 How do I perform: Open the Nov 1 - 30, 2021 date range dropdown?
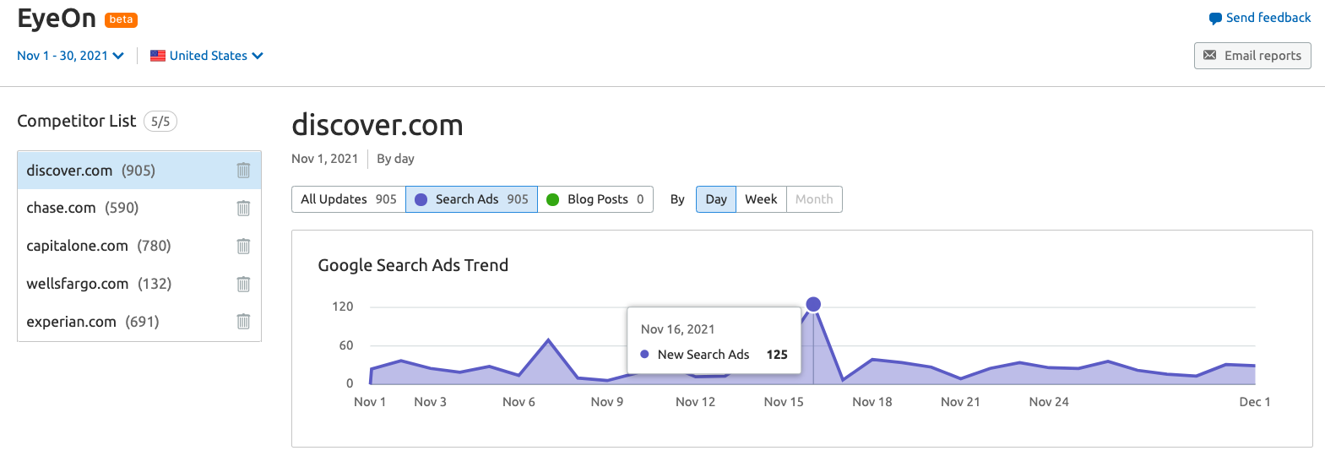pyautogui.click(x=70, y=56)
